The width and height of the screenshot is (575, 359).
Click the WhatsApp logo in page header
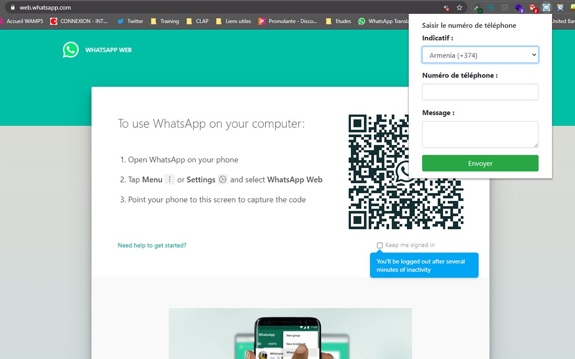click(x=71, y=50)
